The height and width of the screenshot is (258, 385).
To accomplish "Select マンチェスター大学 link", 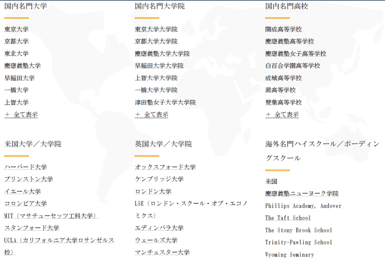I will [162, 252].
